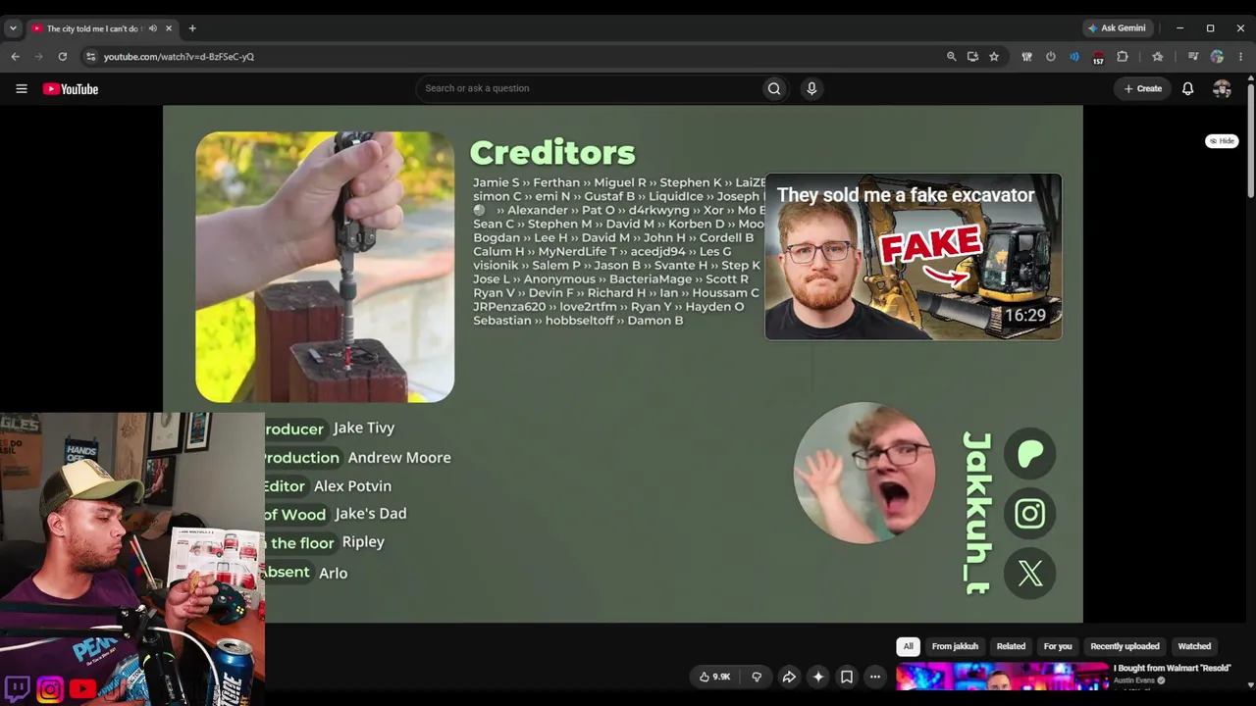Hide the end screen overlay
Viewport: 1256px width, 706px height.
(1222, 141)
